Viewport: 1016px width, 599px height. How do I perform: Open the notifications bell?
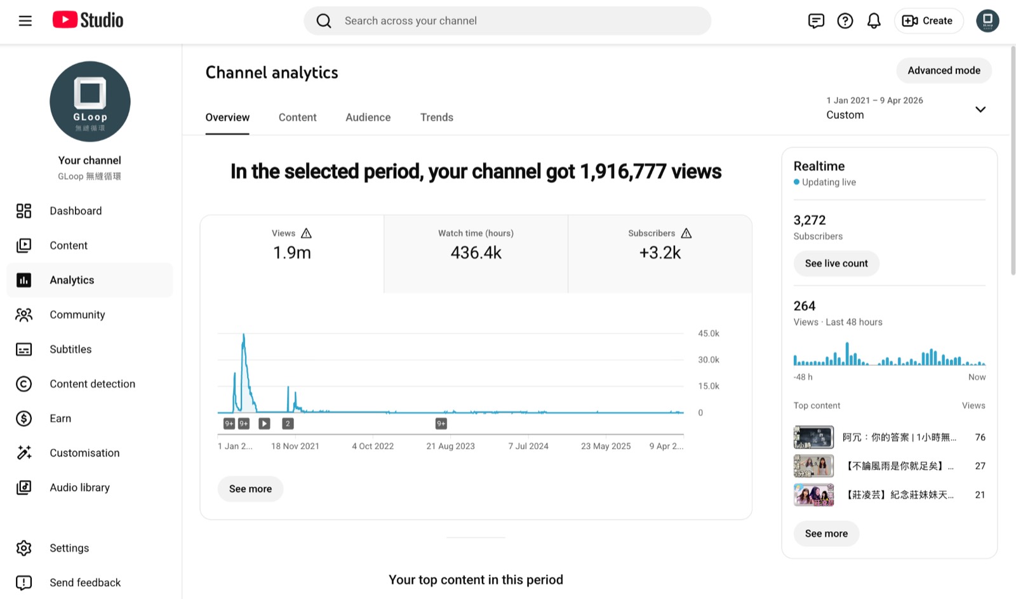click(x=874, y=21)
